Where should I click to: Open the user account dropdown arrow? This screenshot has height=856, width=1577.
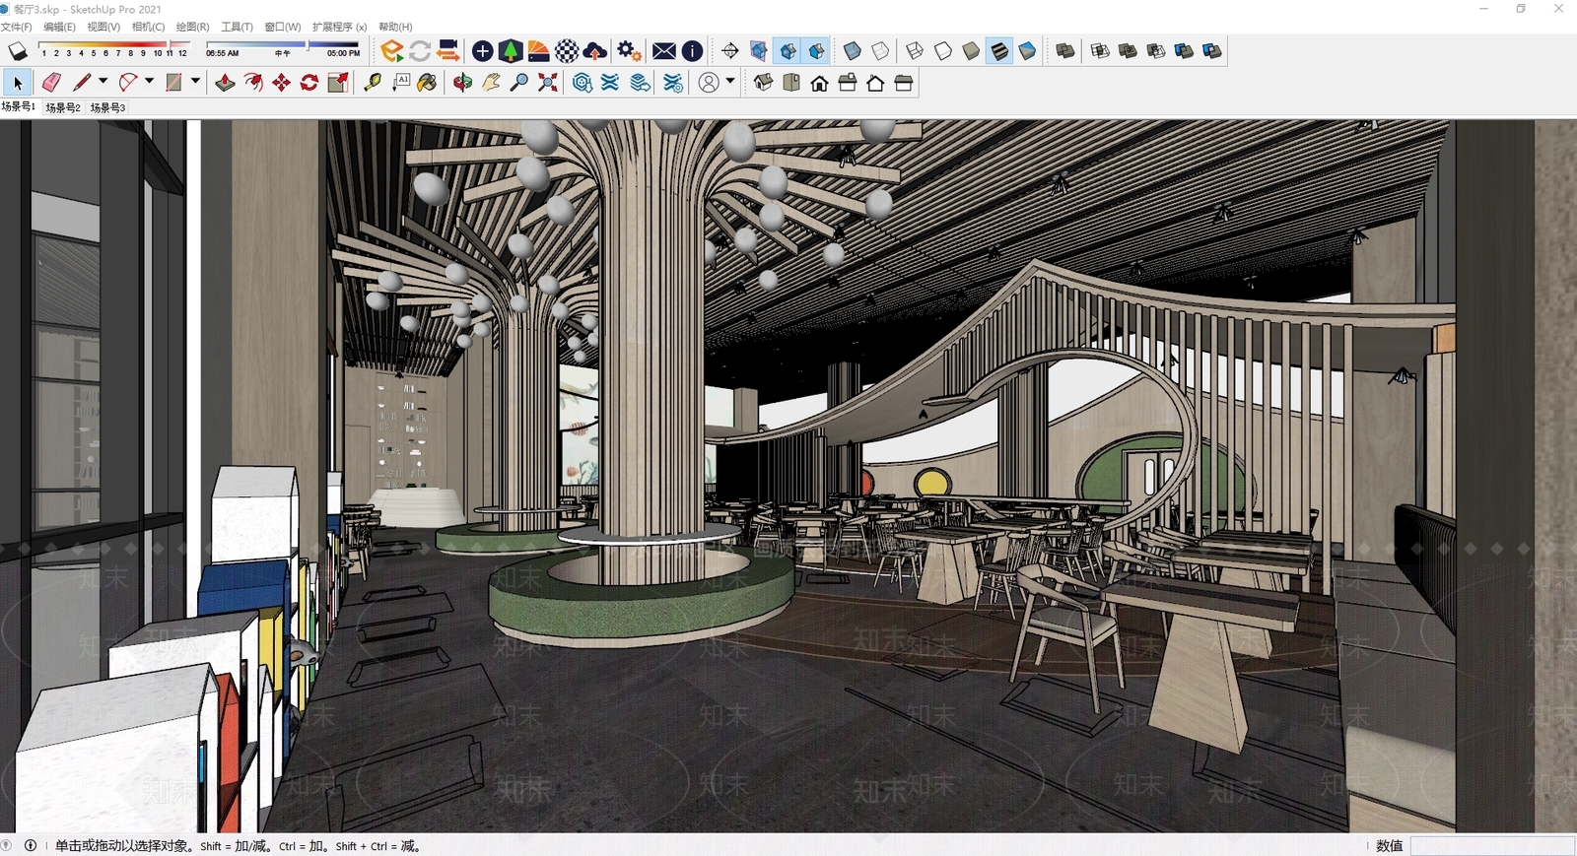(x=730, y=82)
